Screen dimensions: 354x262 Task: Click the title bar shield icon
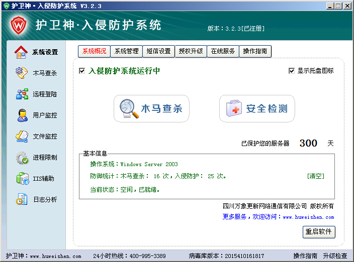click(x=7, y=6)
